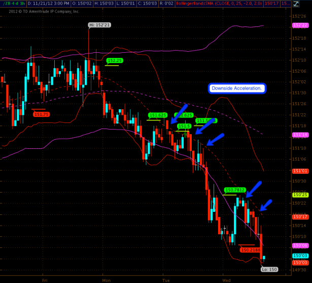Select the red 150.2188 price level tag
The height and width of the screenshot is (283, 312).
click(x=251, y=249)
